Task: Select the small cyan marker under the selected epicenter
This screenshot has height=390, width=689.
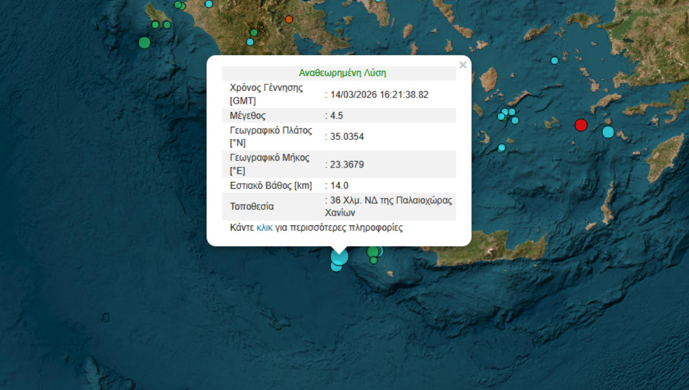Action: [336, 266]
